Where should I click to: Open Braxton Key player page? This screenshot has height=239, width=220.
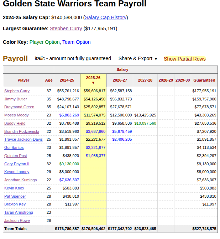15,204
